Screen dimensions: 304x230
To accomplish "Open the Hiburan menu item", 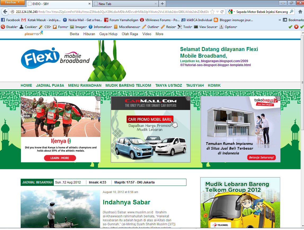I will click(89, 34).
